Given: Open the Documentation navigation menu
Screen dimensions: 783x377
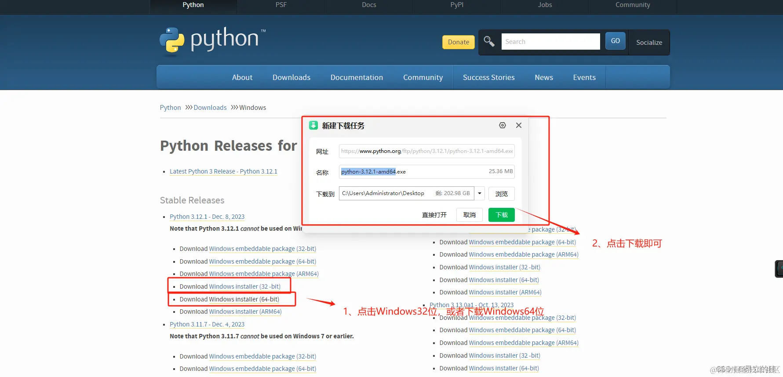Looking at the screenshot, I should (357, 77).
